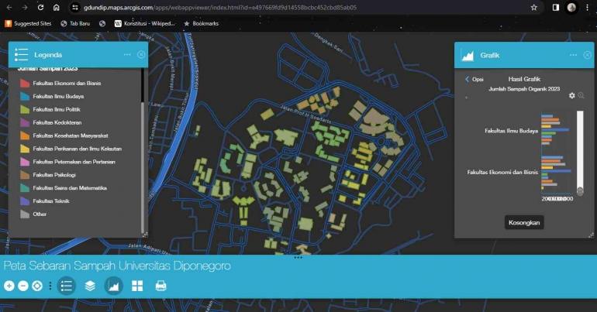Viewport: 597px width, 312px height.
Task: Click the site info icon in address bar
Action: (x=75, y=7)
